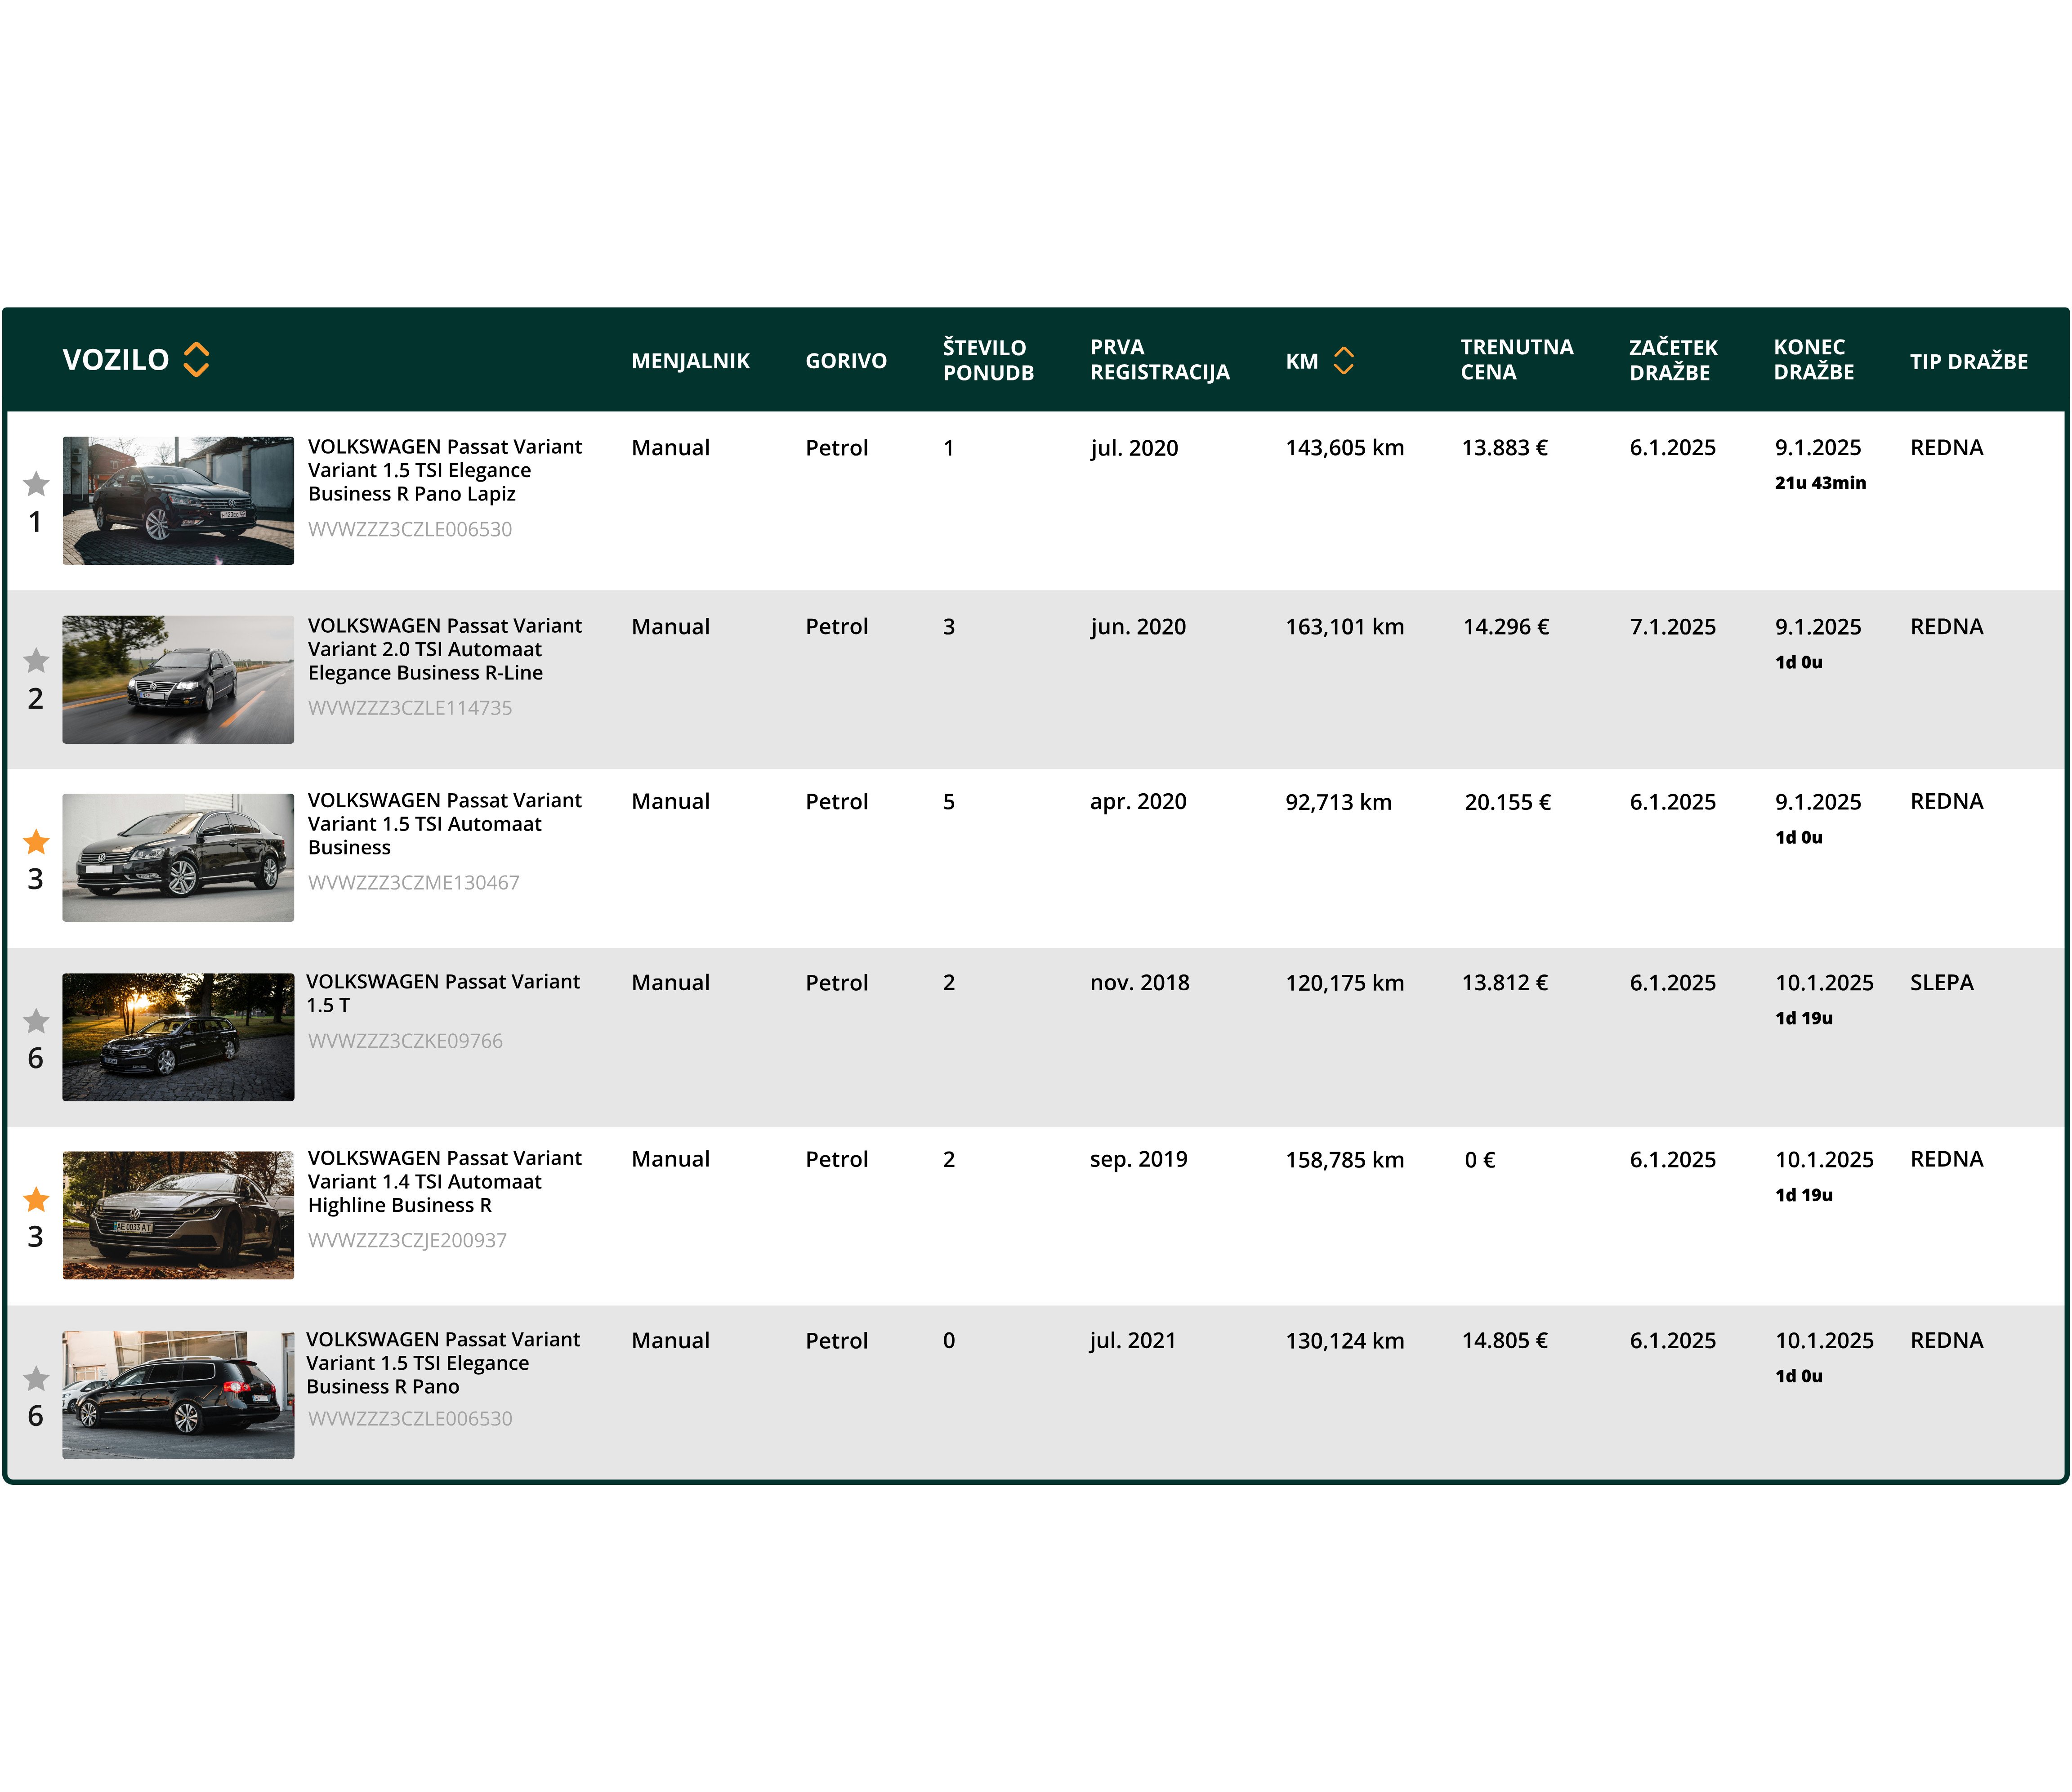Click the price 14.296 €
Image resolution: width=2072 pixels, height=1792 pixels.
click(x=1506, y=627)
